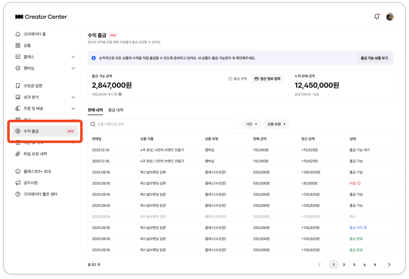
Task: Click the info icon in the blue banner
Action: click(94, 58)
